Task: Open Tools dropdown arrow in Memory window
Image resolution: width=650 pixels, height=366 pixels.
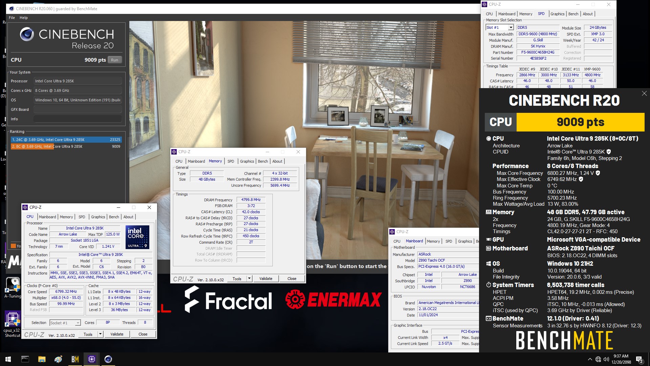Action: pyautogui.click(x=249, y=279)
